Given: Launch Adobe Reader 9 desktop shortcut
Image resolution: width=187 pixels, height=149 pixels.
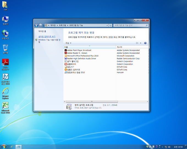Looking at the screenshot, I should coord(5,65).
